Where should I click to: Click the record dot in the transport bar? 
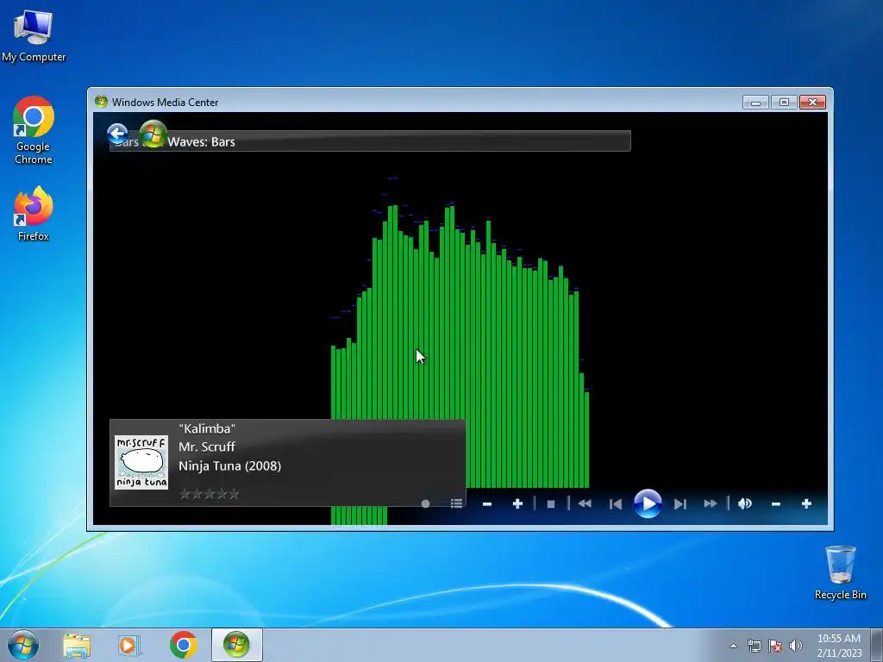click(426, 503)
